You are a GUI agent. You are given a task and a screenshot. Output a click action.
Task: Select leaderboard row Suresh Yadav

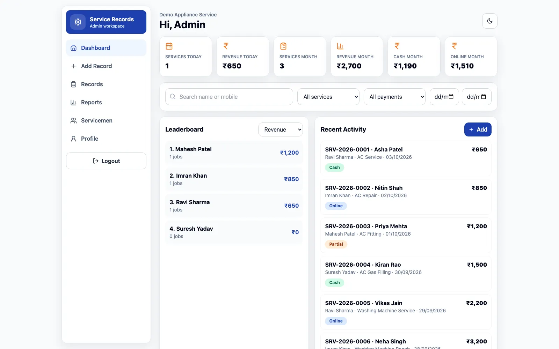234,232
